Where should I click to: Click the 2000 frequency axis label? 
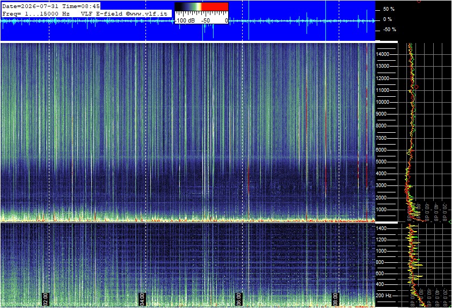point(381,198)
